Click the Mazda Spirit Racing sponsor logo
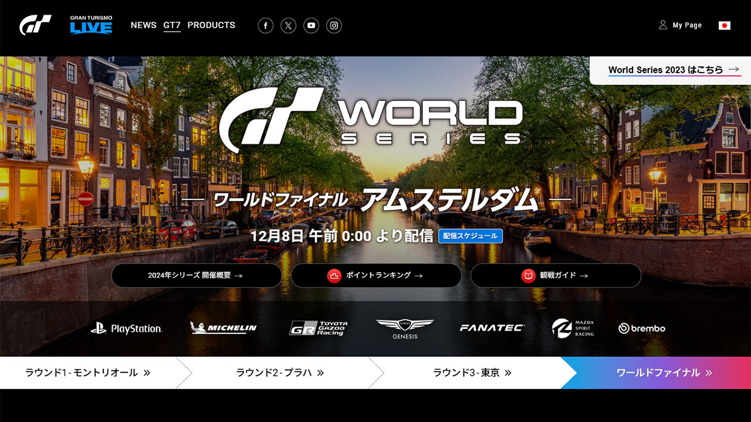This screenshot has height=422, width=751. 573,328
